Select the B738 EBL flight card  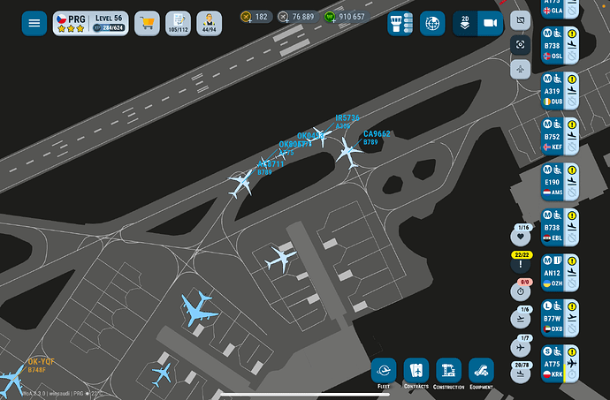560,228
